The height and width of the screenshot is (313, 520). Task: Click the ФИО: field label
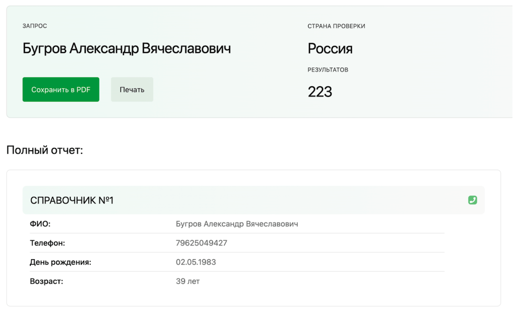pos(40,224)
